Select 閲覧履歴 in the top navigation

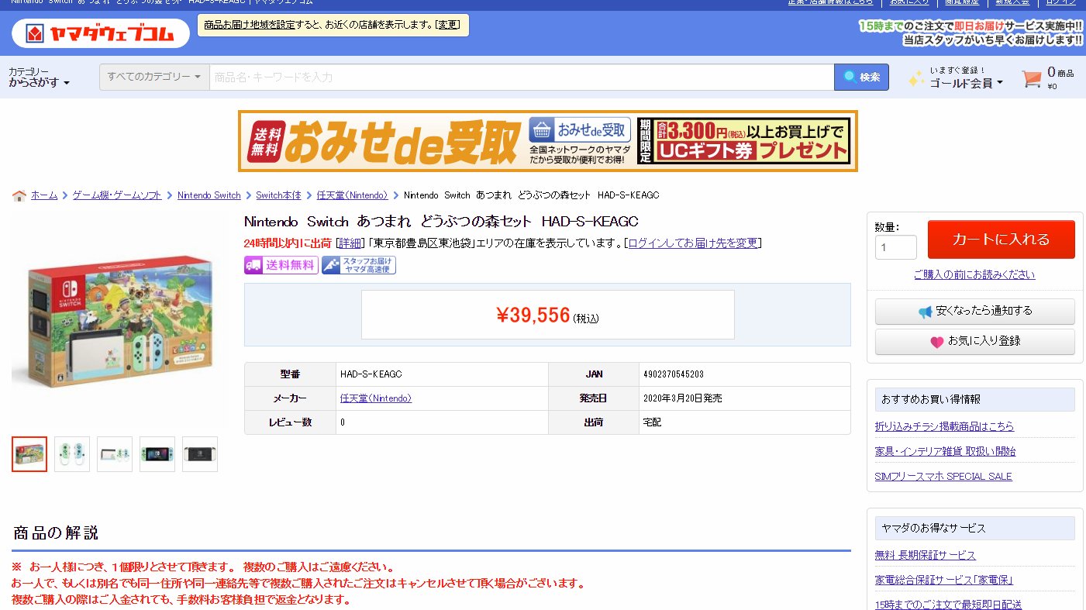964,2
